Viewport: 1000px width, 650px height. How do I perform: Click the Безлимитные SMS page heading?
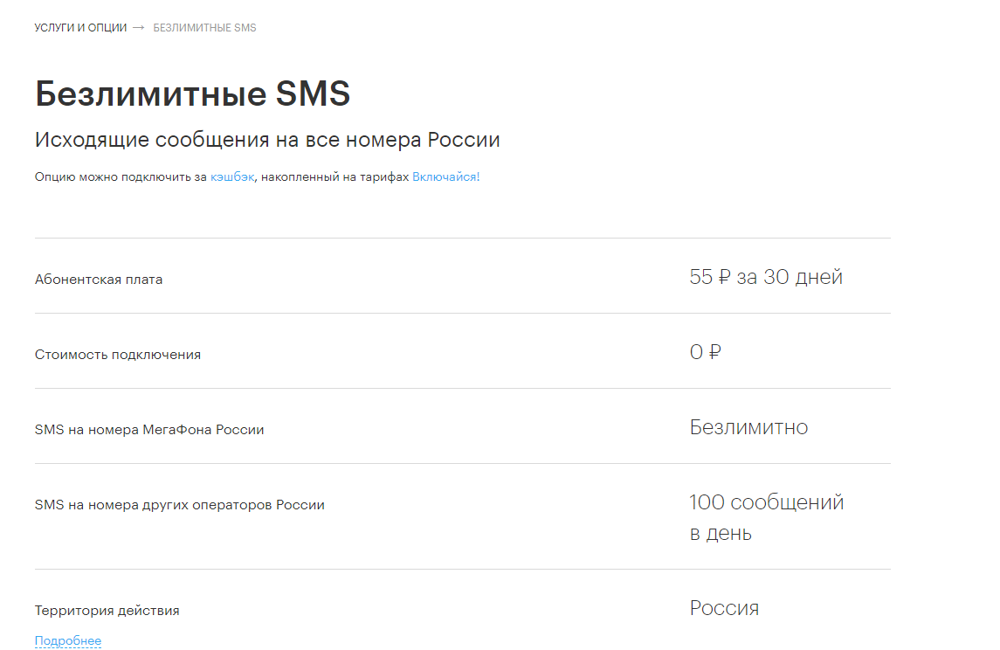(x=193, y=93)
